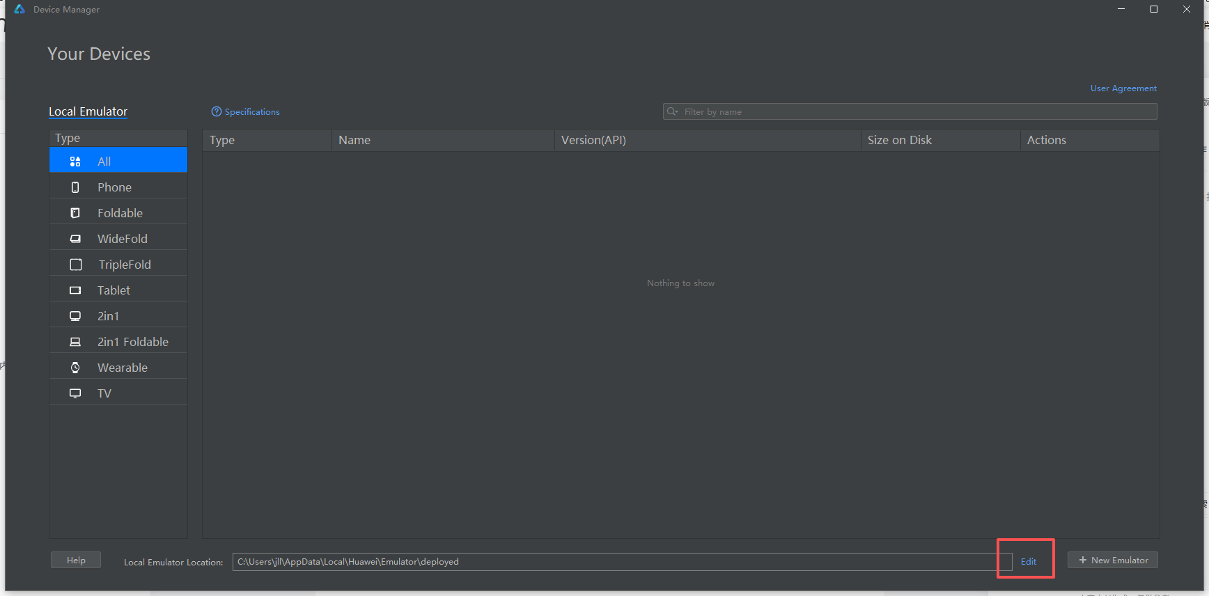Click the 2in1 device icon
This screenshot has height=596, width=1209.
[75, 316]
